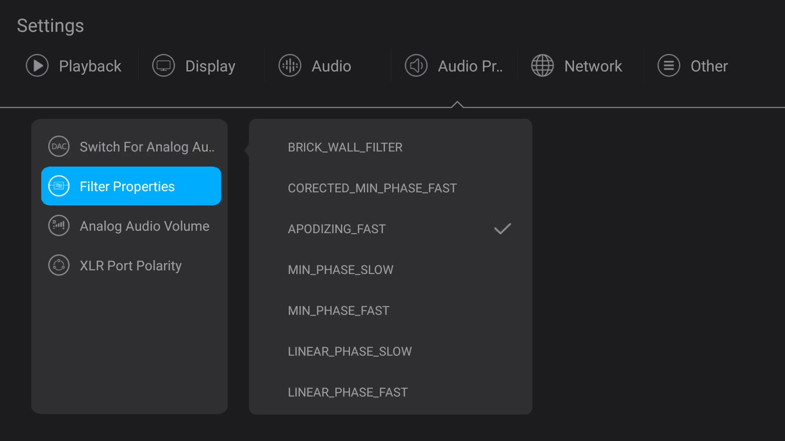Click the XLR Port Polarity icon

click(59, 265)
